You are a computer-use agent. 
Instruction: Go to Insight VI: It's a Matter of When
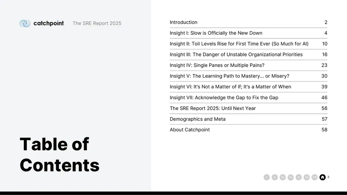tap(249, 87)
